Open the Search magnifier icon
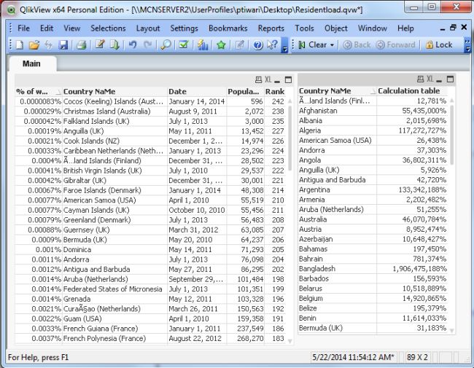Viewport: 474px width, 368px height. click(166, 45)
